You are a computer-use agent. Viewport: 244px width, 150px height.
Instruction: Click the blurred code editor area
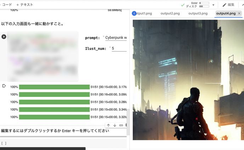coord(43,56)
